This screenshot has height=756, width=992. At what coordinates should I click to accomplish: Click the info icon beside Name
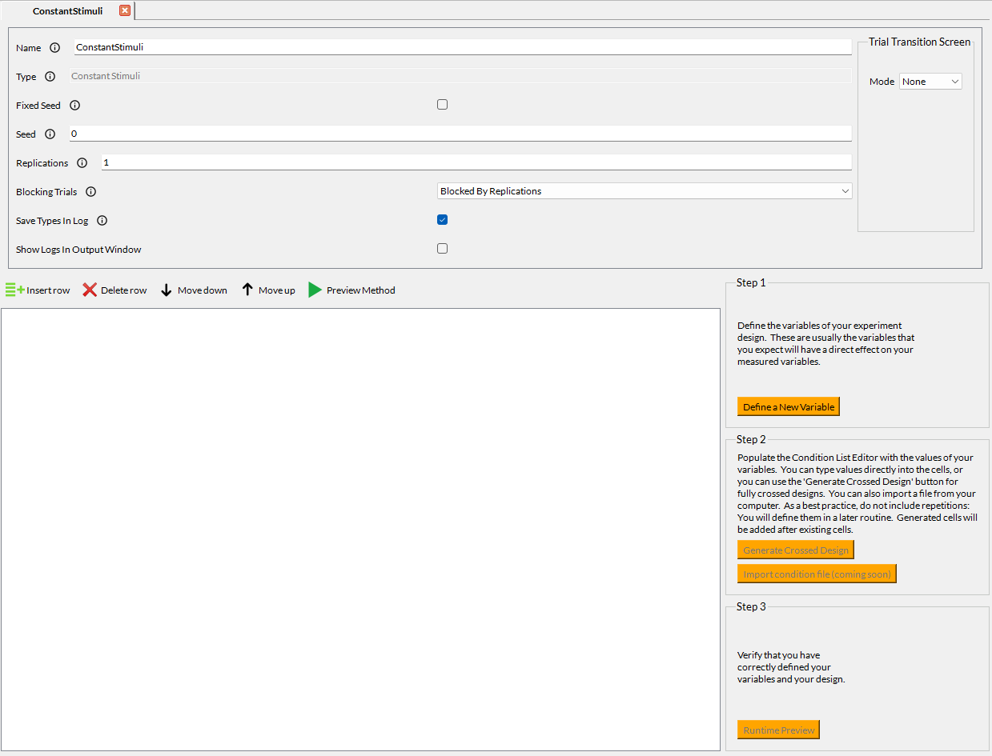tap(54, 48)
